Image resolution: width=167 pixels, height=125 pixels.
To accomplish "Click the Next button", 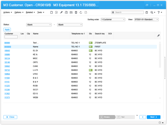I will [x=153, y=117].
